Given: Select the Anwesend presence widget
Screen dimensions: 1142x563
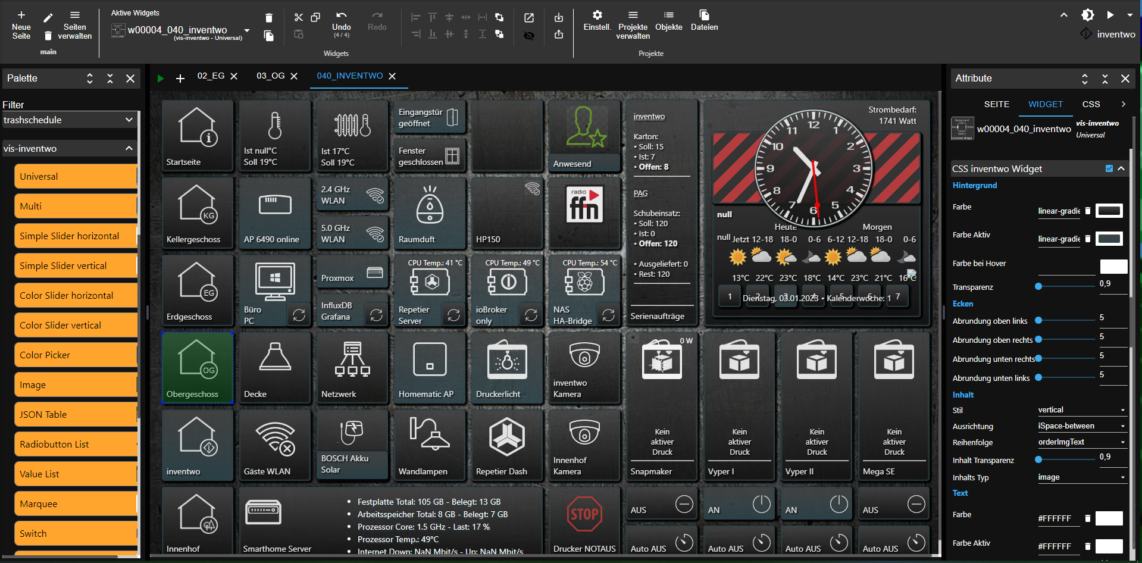Looking at the screenshot, I should point(584,136).
